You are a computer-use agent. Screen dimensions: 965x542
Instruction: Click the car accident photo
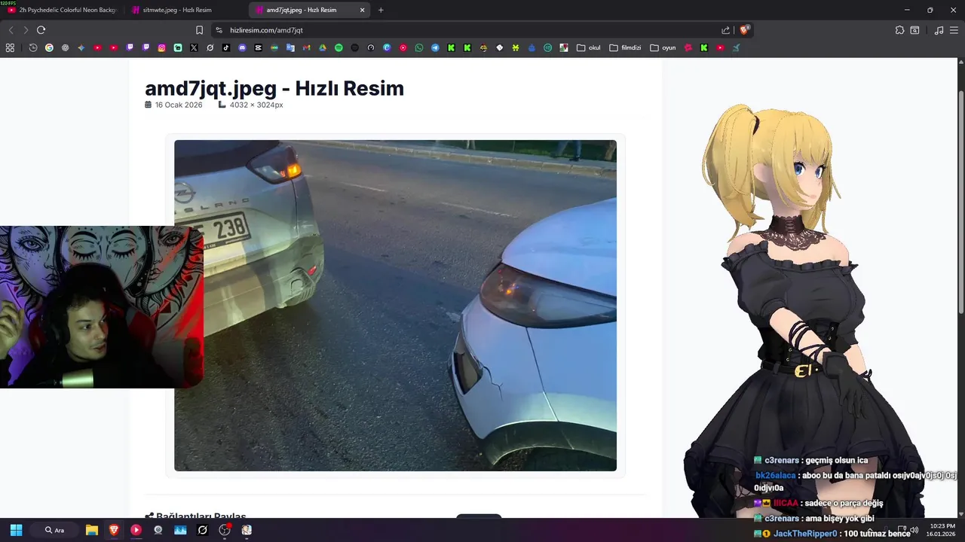pos(395,306)
